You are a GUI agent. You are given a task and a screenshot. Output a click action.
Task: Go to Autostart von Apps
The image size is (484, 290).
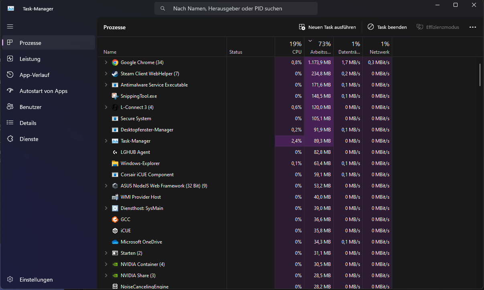[49, 91]
